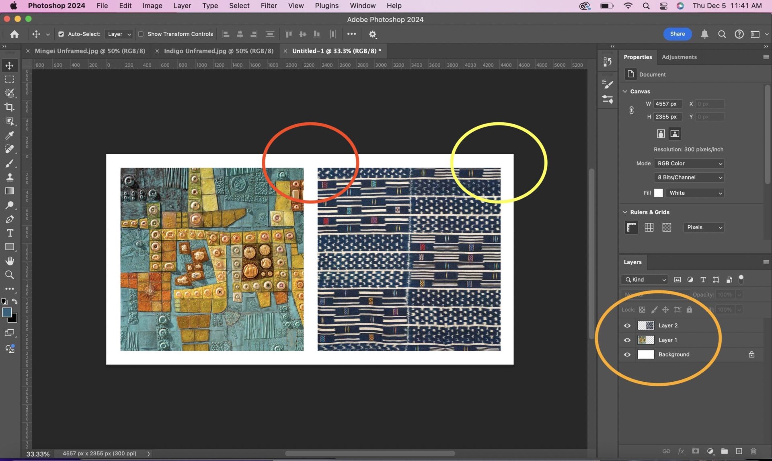Screen dimensions: 772x461
Task: Open the 8 Bits/Channel dropdown
Action: click(x=689, y=177)
